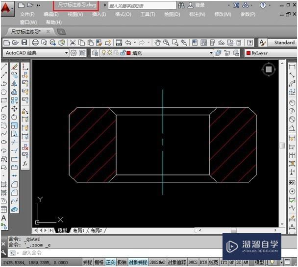This screenshot has height=267, width=298.
Task: Expand the undo history dropdown arrow
Action: 135,42
